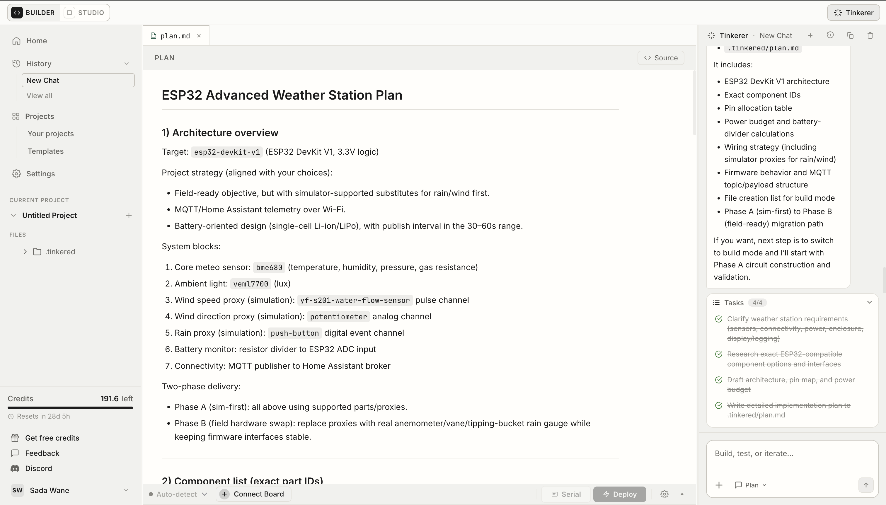Open the Tinkerer button in top bar

853,13
